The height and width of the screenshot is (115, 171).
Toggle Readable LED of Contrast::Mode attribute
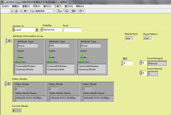coord(19,54)
